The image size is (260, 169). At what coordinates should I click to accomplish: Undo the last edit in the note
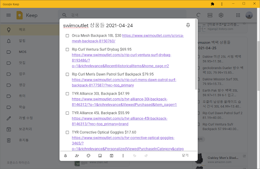[x=134, y=156]
